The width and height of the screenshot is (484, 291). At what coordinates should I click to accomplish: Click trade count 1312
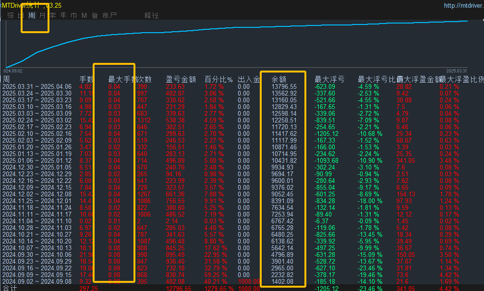[x=144, y=121]
